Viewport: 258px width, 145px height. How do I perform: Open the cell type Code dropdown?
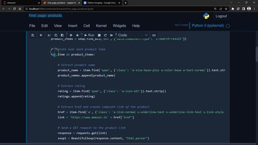(133, 35)
